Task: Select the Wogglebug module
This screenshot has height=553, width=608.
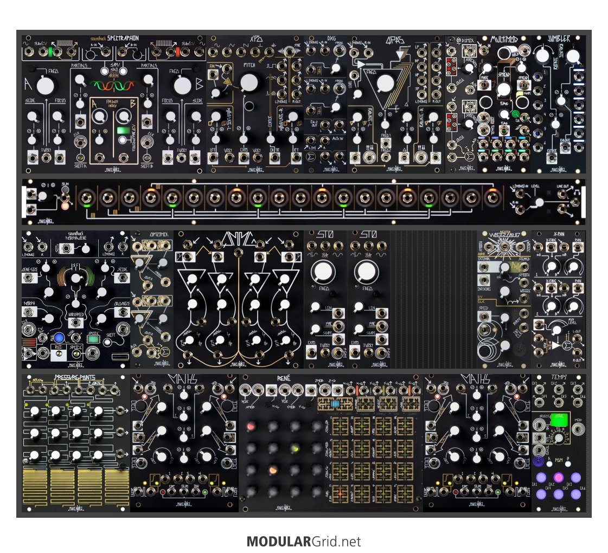Action: pos(504,299)
